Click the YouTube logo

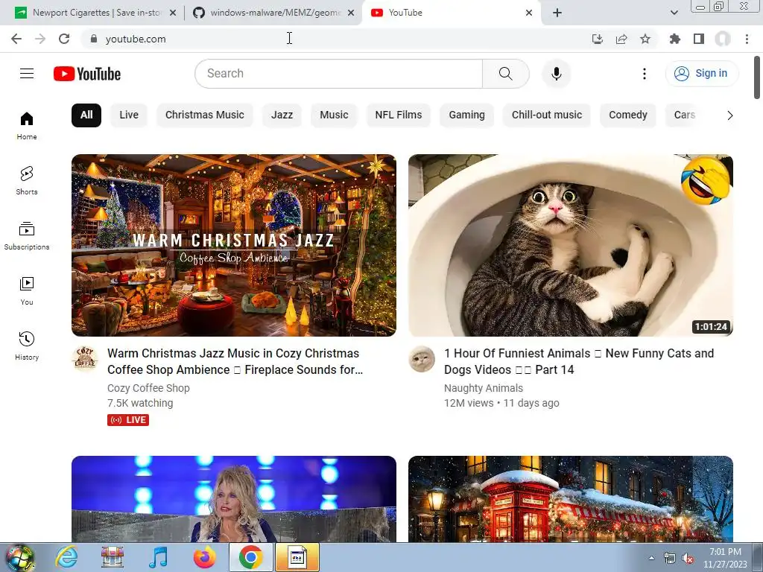pyautogui.click(x=87, y=74)
